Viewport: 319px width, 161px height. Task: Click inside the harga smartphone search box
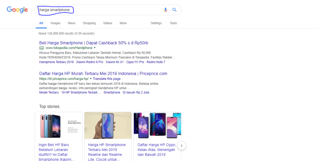pyautogui.click(x=108, y=10)
